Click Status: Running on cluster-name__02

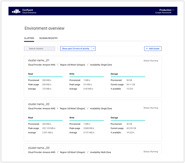coord(151,108)
